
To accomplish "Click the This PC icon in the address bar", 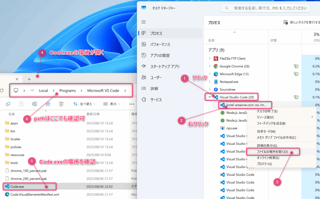I will click(x=16, y=91).
